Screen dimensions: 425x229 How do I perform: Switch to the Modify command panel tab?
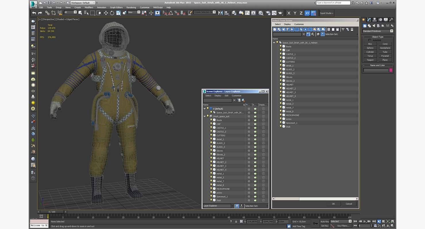(369, 20)
